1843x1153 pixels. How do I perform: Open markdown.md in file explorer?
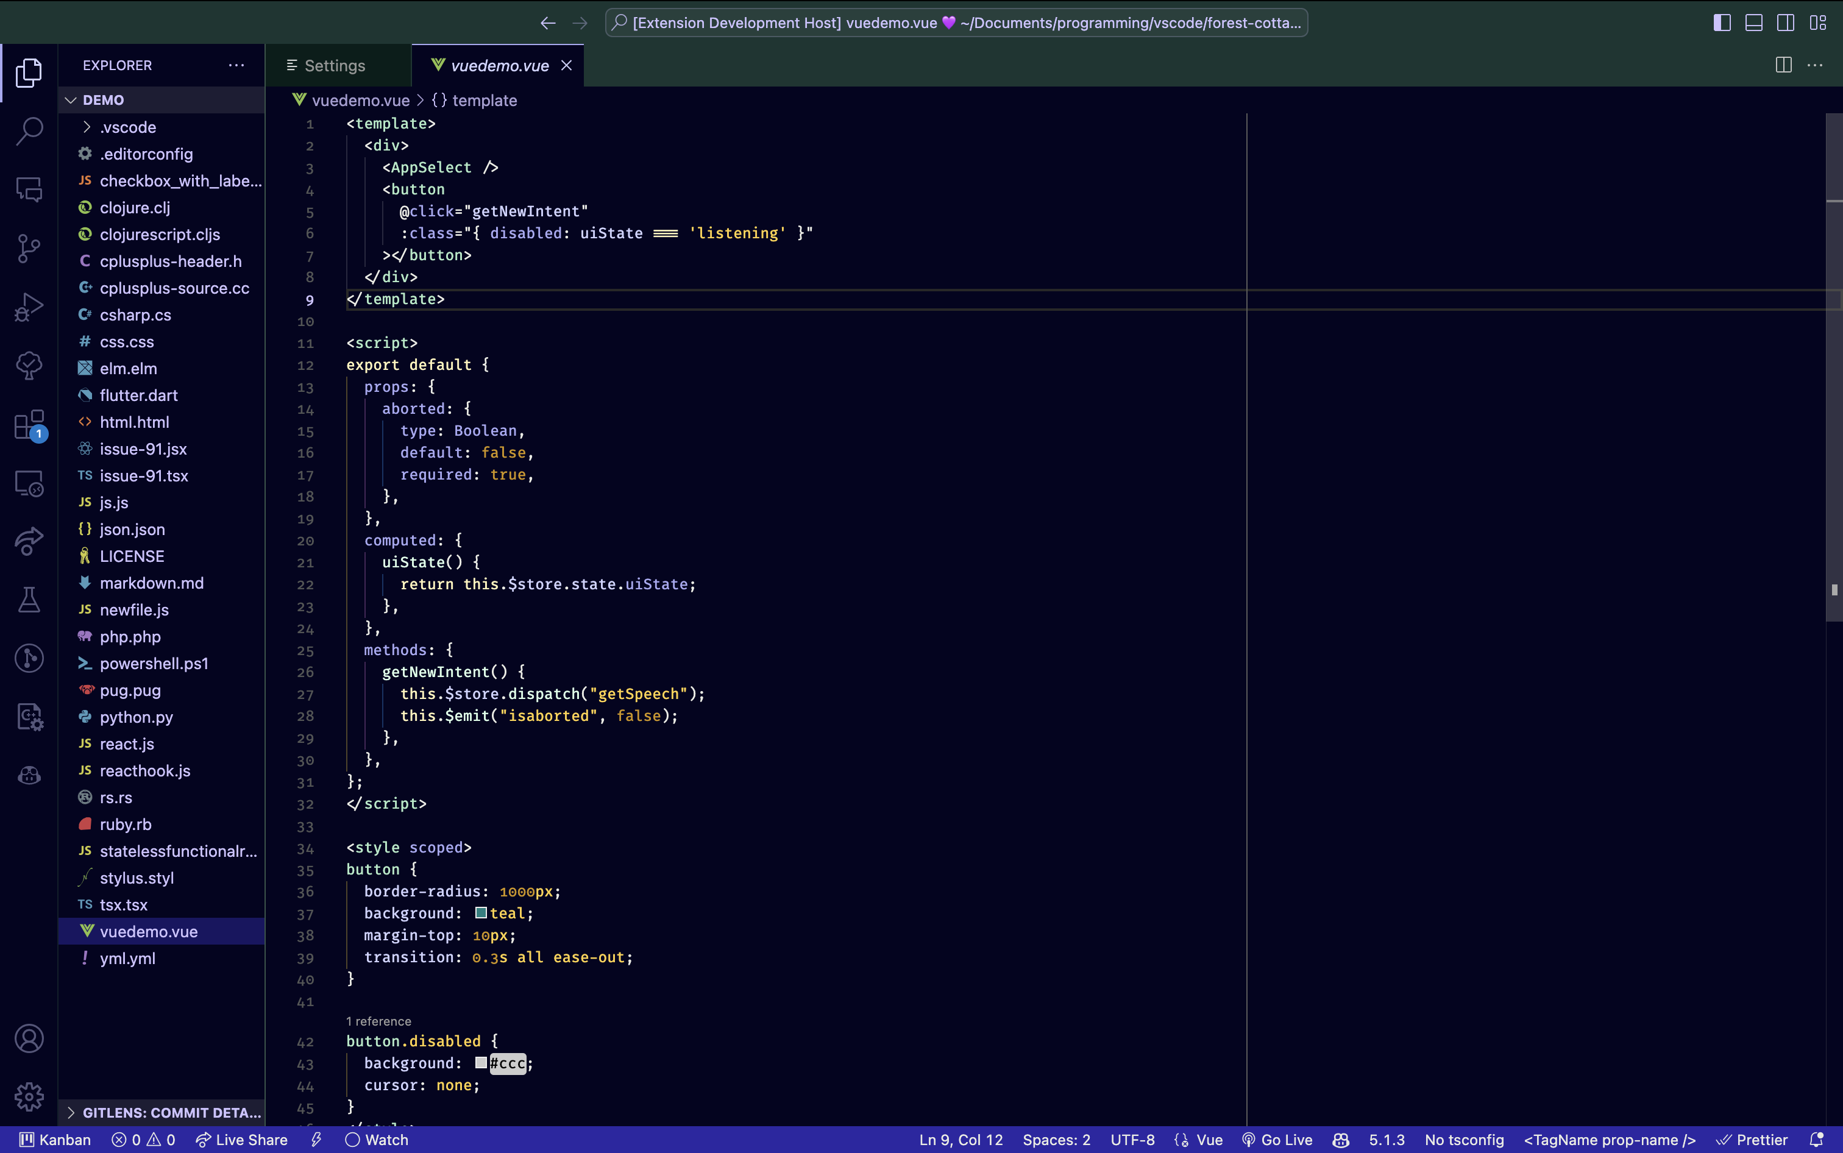click(x=151, y=583)
